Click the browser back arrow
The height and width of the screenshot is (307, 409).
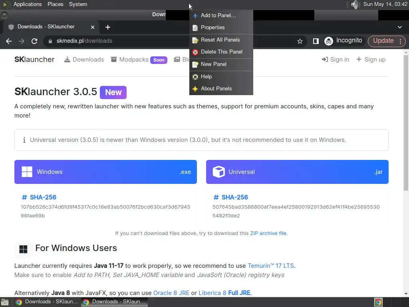pos(9,41)
